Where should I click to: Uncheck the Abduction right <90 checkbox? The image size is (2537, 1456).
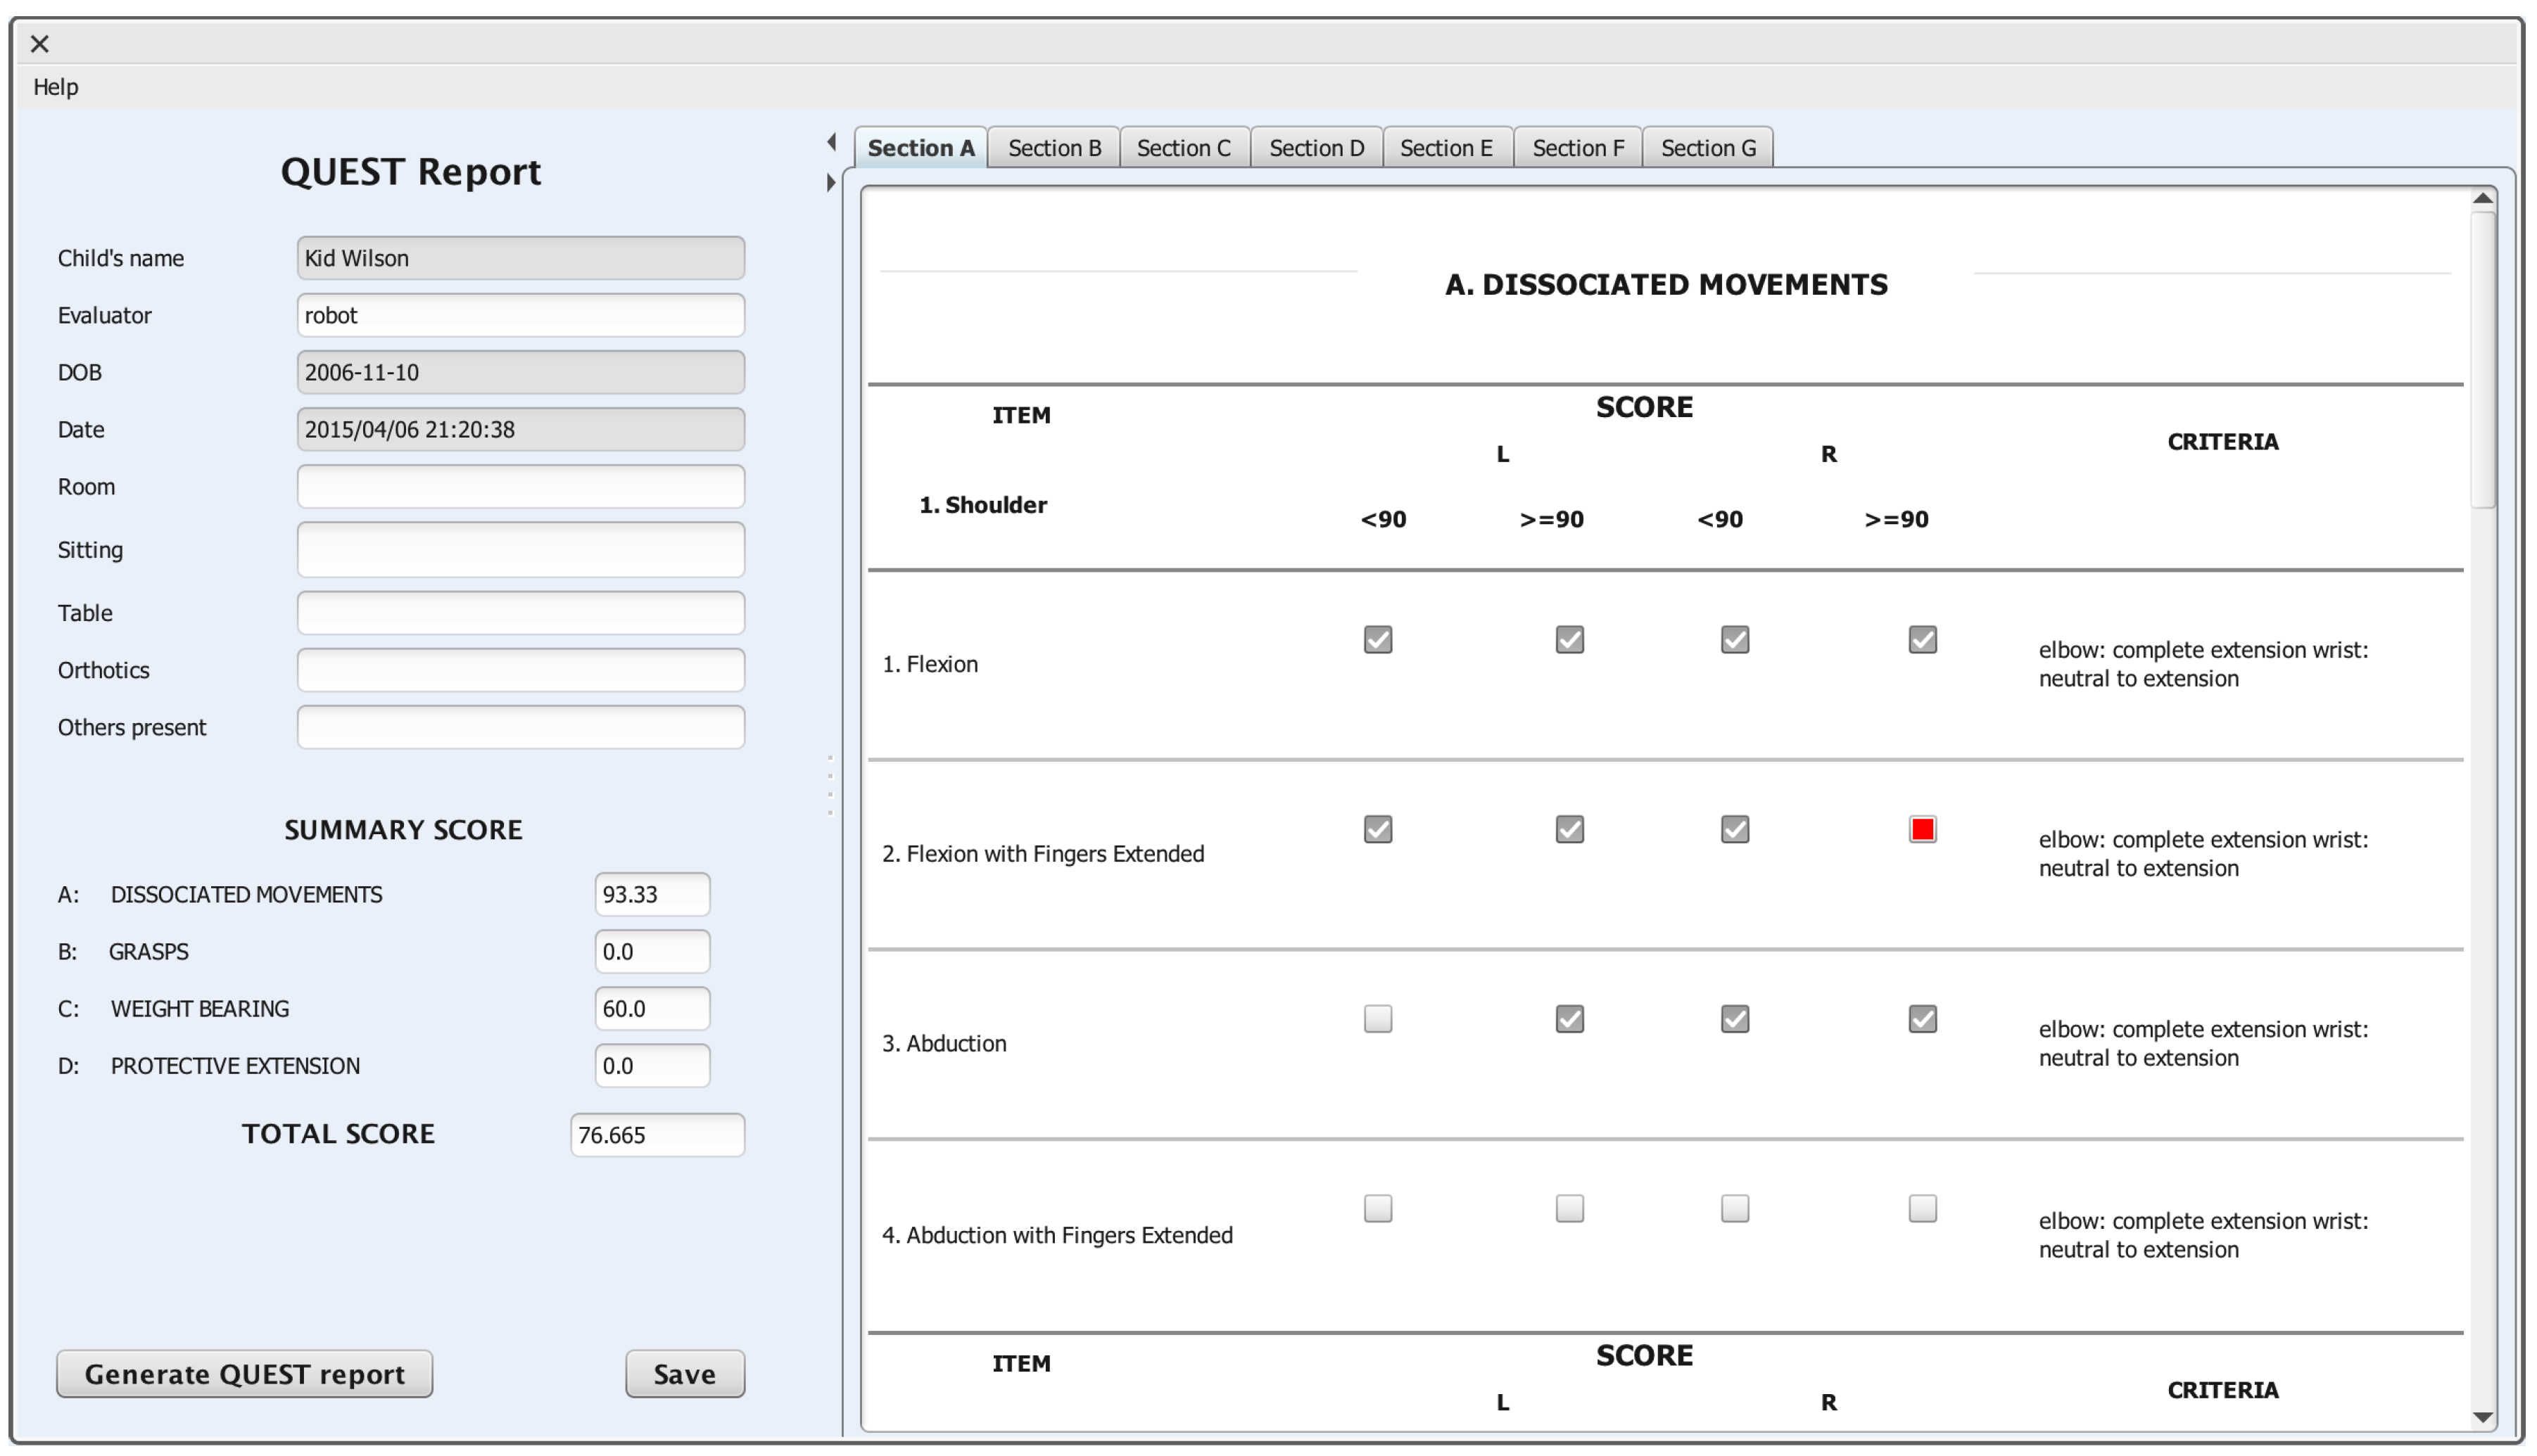pyautogui.click(x=1735, y=1019)
